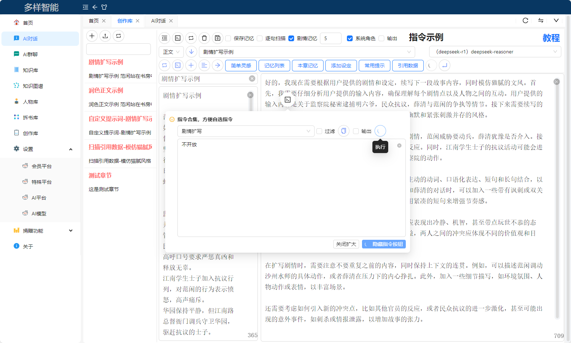The image size is (571, 343).
Task: Click the 简单灵感 button
Action: (x=241, y=66)
